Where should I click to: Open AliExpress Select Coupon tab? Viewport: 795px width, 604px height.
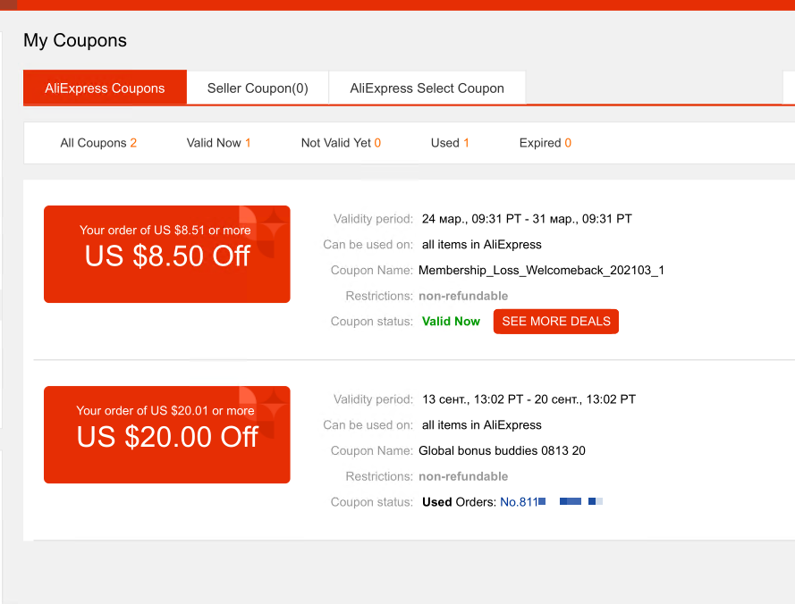(x=427, y=88)
